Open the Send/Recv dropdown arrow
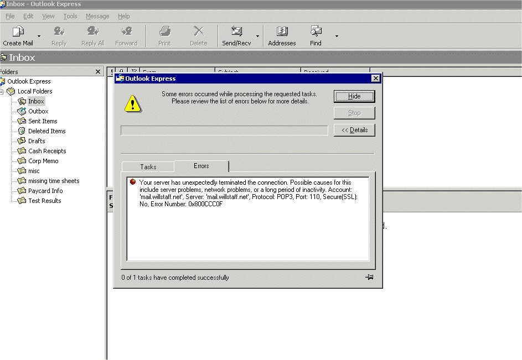 pos(257,36)
